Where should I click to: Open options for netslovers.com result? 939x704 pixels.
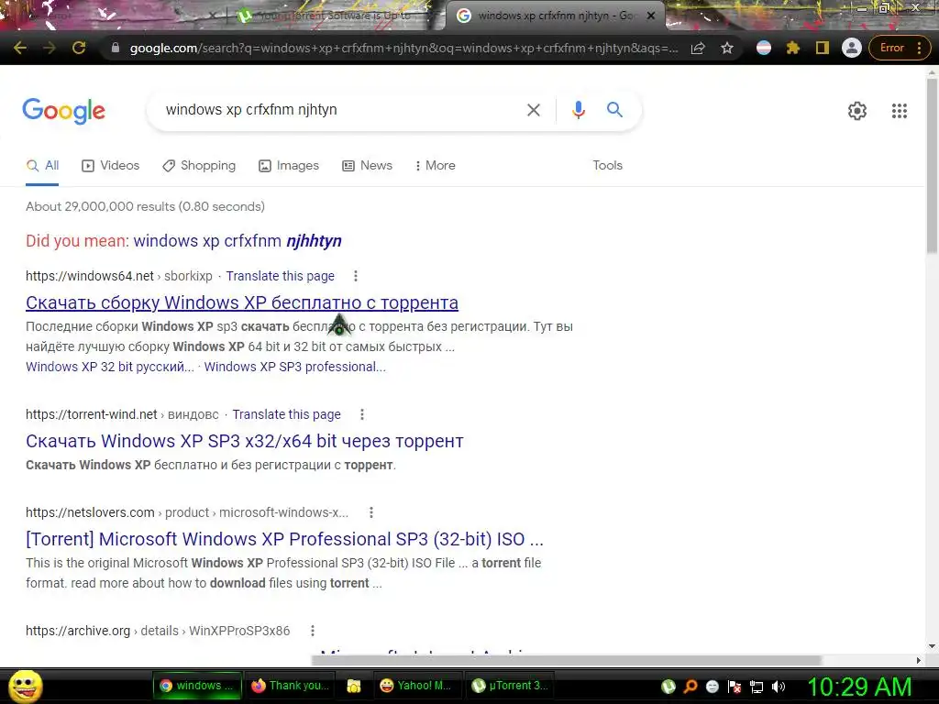(371, 512)
